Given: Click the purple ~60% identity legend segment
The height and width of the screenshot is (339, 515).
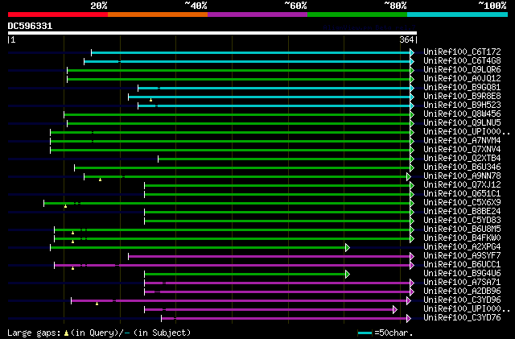Looking at the screenshot, I should pyautogui.click(x=257, y=14).
